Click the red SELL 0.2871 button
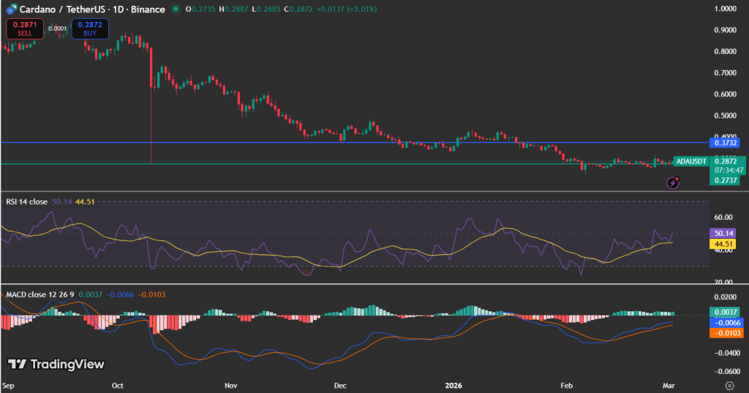 pos(25,28)
